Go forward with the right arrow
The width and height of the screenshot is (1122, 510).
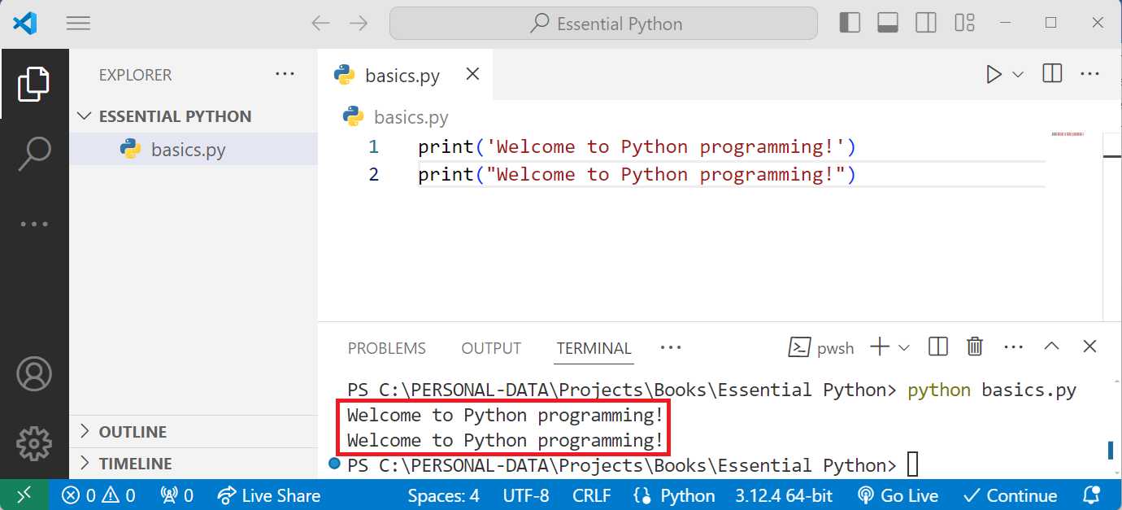[359, 24]
